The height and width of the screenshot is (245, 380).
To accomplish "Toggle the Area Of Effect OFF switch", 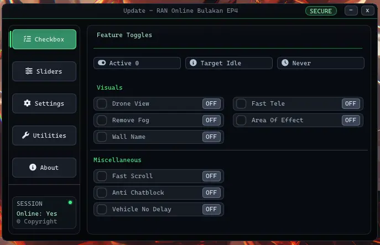I will coord(351,120).
